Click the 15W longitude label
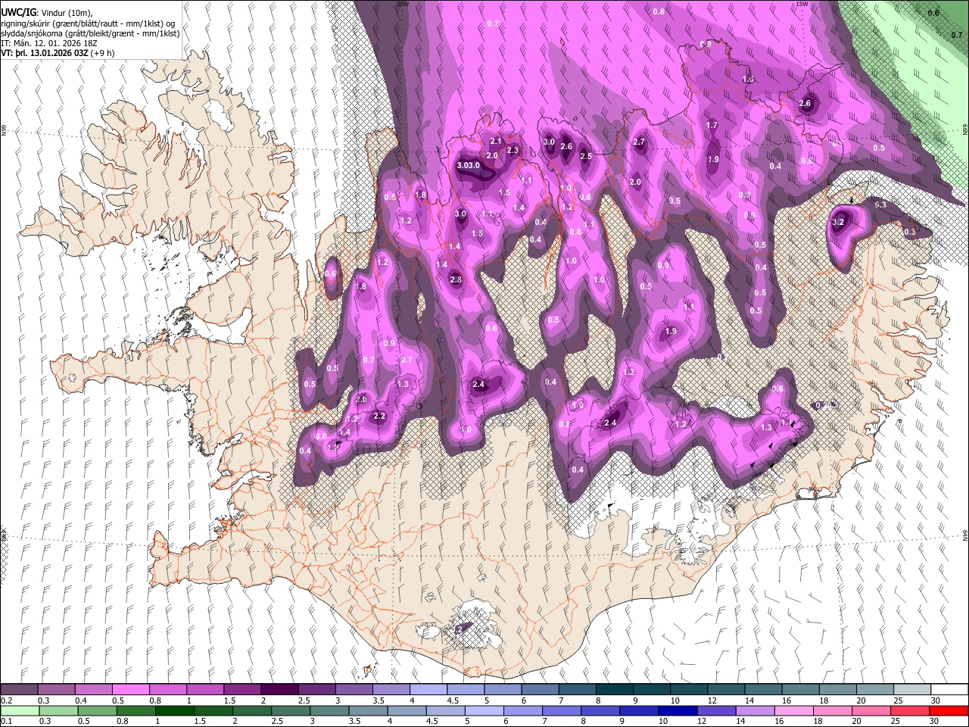 click(802, 4)
